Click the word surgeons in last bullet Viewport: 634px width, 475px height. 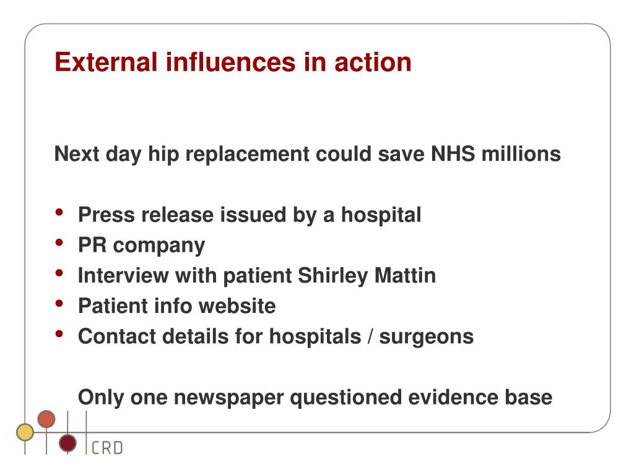pos(426,338)
